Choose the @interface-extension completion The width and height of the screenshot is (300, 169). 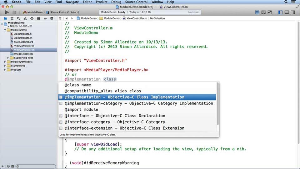(x=137, y=128)
